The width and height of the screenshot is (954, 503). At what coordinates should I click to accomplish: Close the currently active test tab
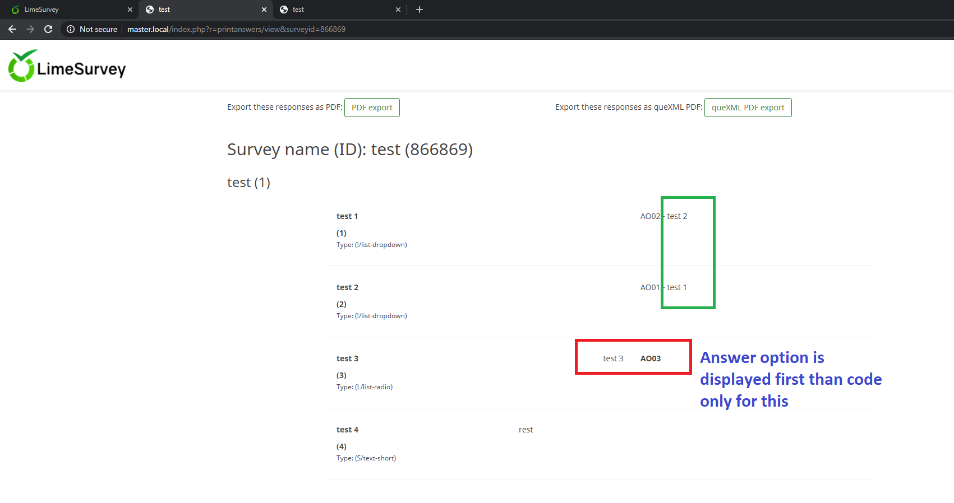264,10
